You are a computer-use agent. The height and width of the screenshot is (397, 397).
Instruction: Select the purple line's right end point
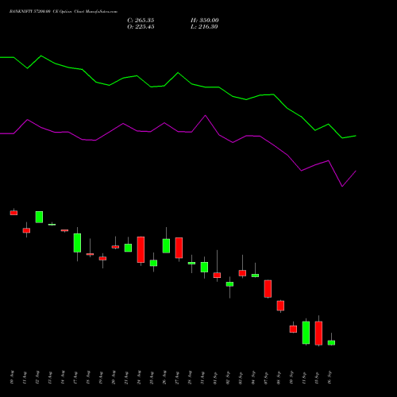click(356, 171)
